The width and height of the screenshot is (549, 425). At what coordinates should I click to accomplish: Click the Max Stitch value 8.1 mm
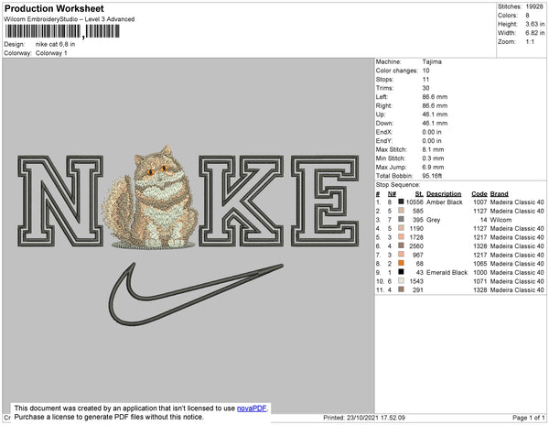[433, 149]
